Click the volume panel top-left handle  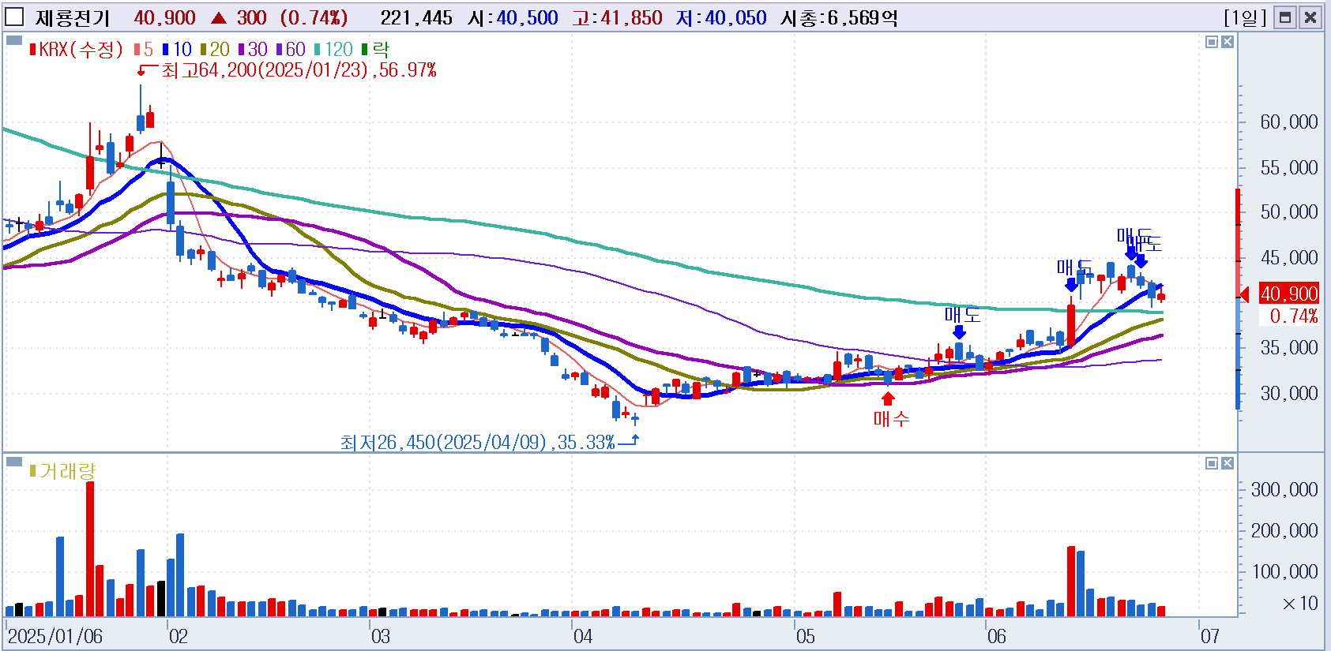[x=13, y=462]
